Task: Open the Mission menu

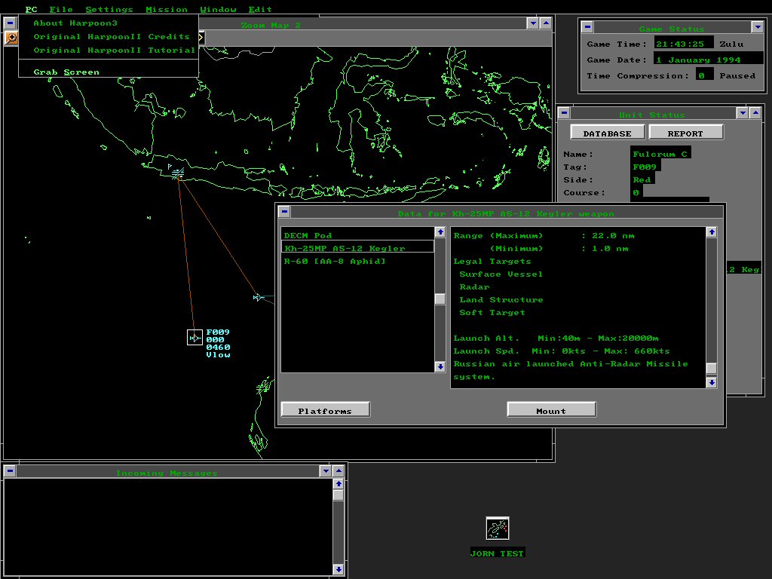Action: click(x=167, y=9)
